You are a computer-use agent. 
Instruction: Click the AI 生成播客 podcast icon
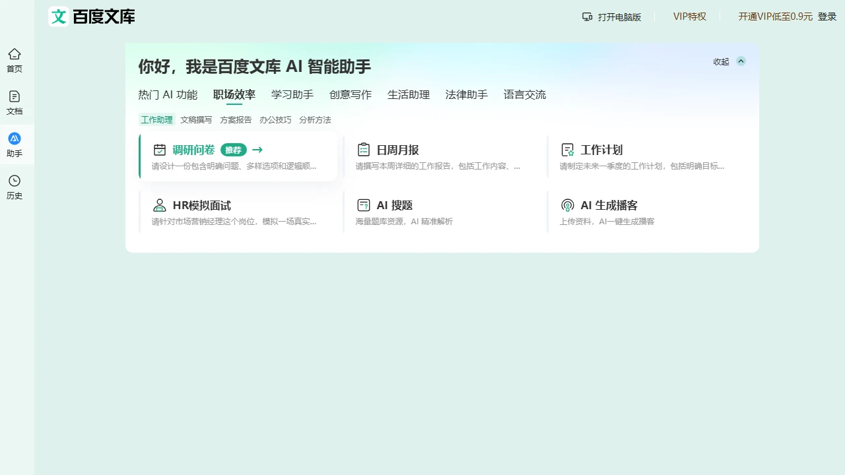(x=567, y=205)
